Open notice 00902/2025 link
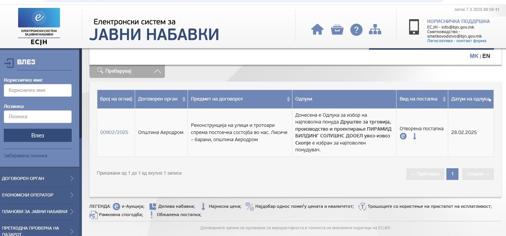Screen dimensions: 506x236 click(114, 132)
